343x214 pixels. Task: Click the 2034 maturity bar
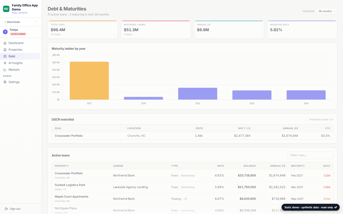[x=306, y=95]
